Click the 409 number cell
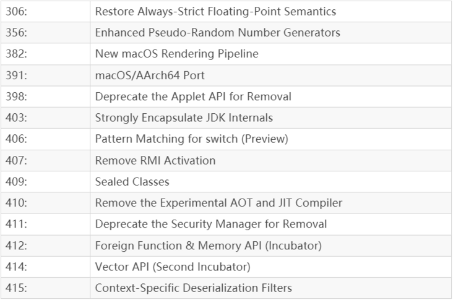 click(x=45, y=182)
